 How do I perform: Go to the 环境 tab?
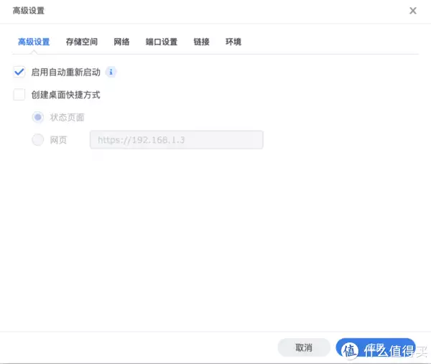click(233, 42)
